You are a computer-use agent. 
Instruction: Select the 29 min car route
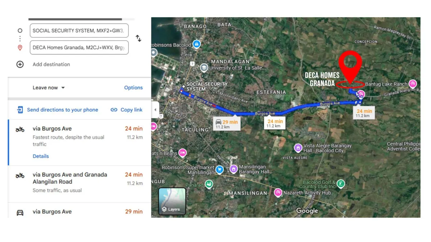pyautogui.click(x=79, y=211)
